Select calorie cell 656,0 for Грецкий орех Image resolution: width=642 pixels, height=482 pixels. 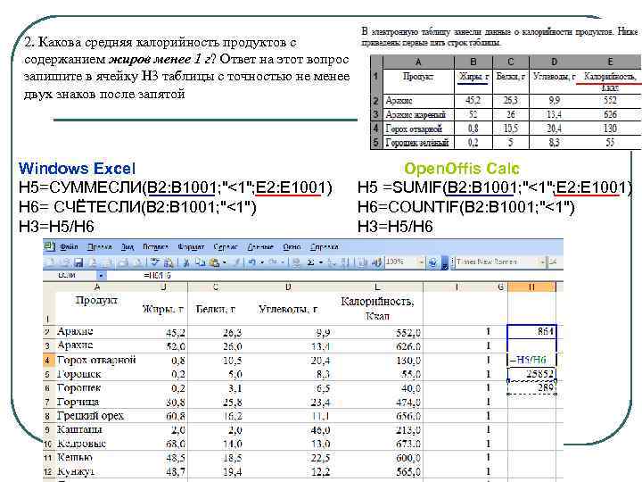pos(377,416)
